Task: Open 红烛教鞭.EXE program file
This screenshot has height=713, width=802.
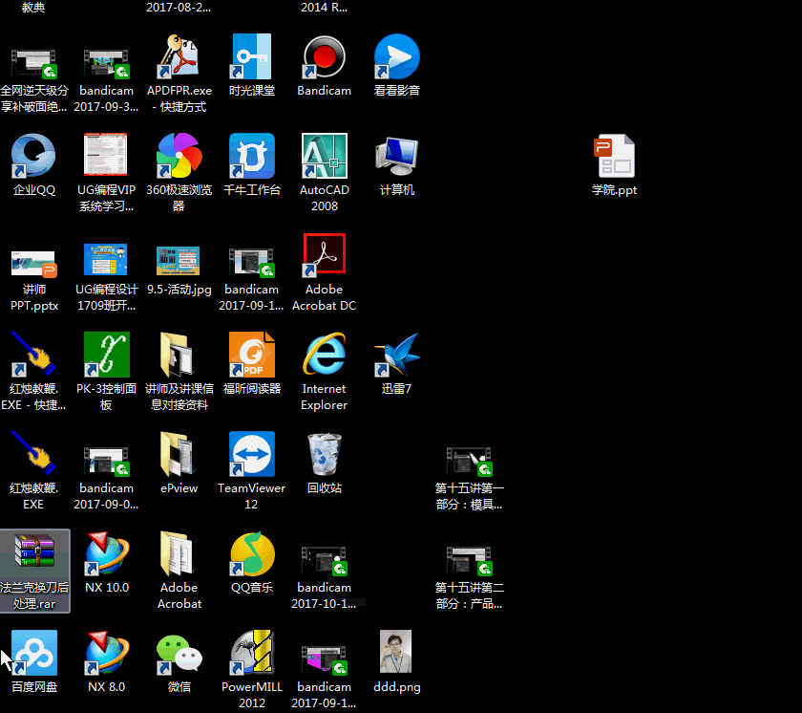Action: tap(33, 471)
